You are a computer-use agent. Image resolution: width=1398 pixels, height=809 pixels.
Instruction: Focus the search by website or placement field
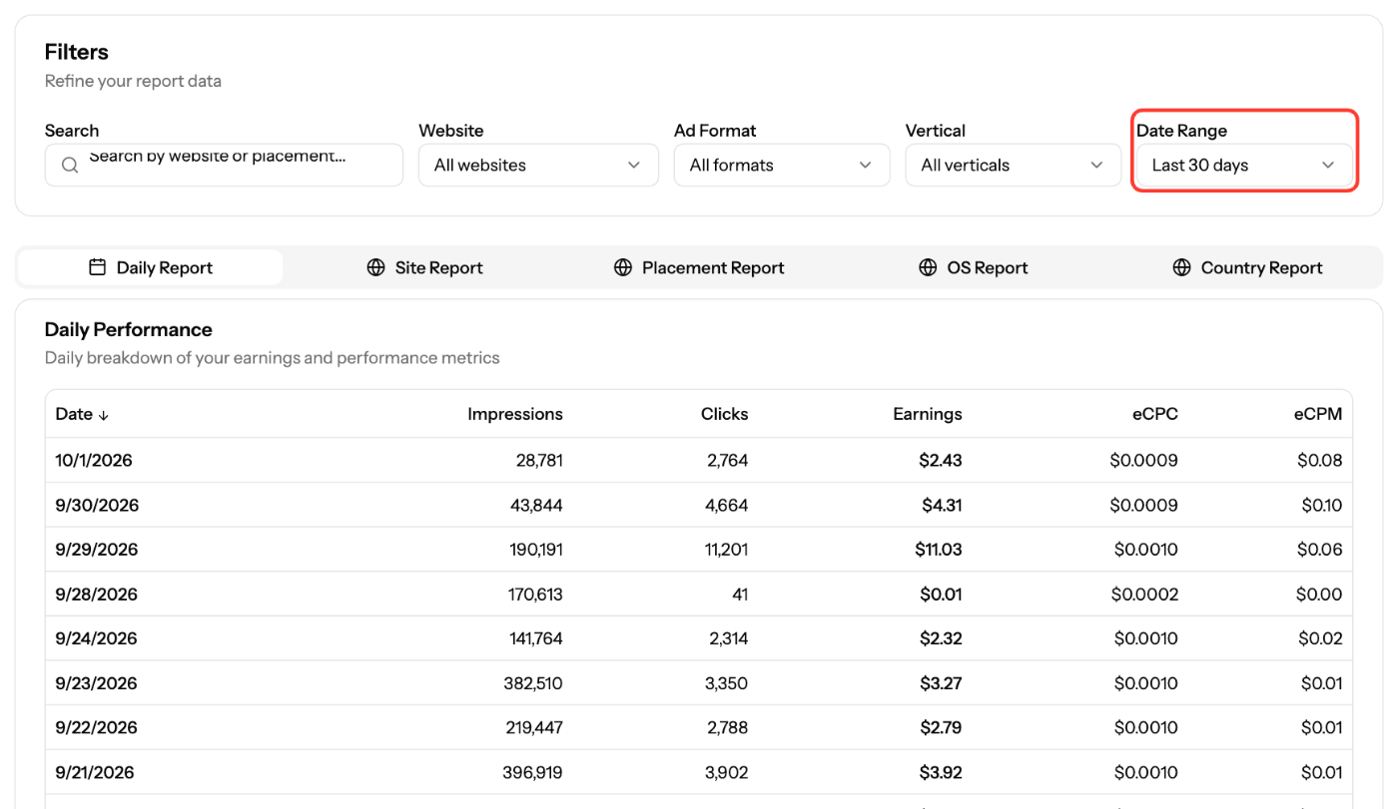[224, 165]
